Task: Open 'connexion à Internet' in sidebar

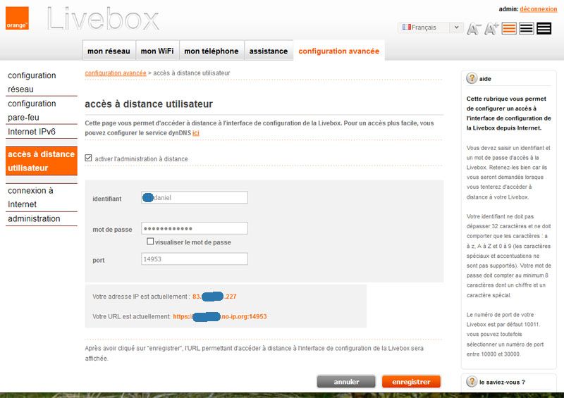Action: (42, 197)
